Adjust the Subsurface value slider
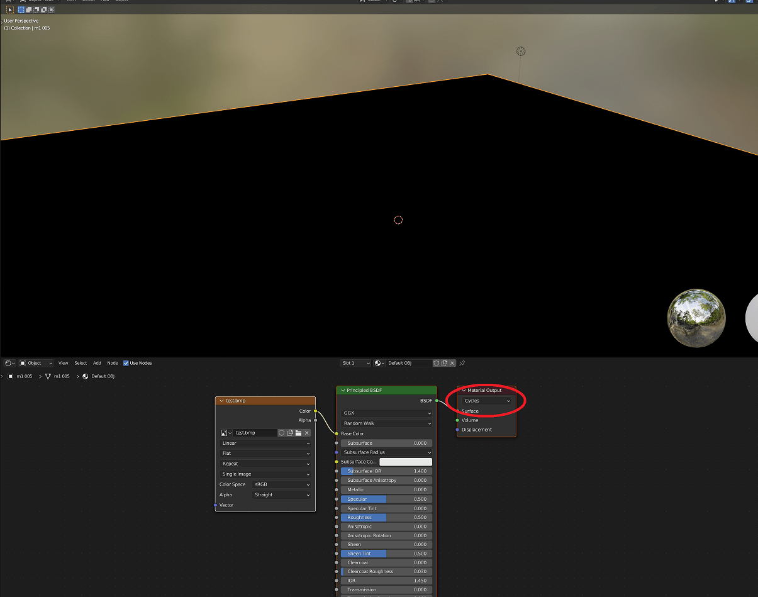 [387, 443]
